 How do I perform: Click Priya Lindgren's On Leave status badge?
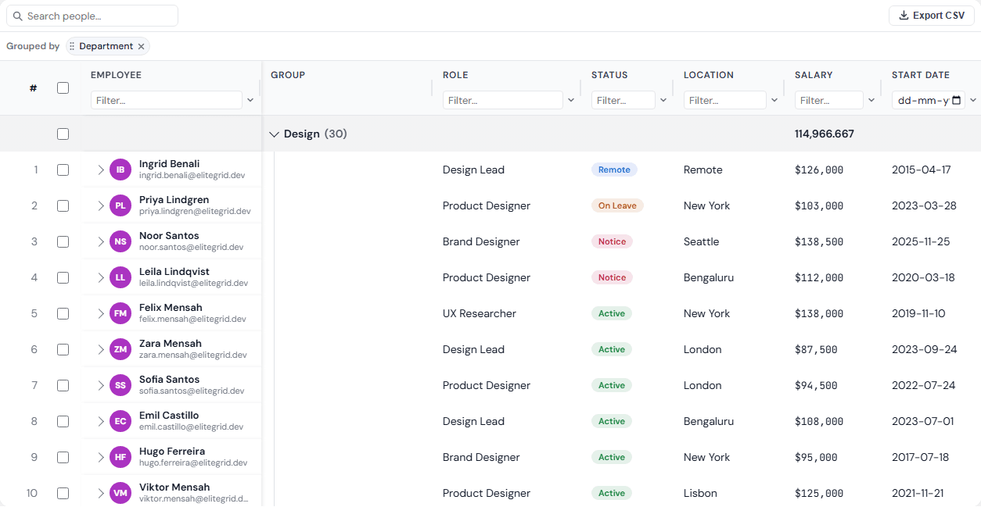point(617,205)
